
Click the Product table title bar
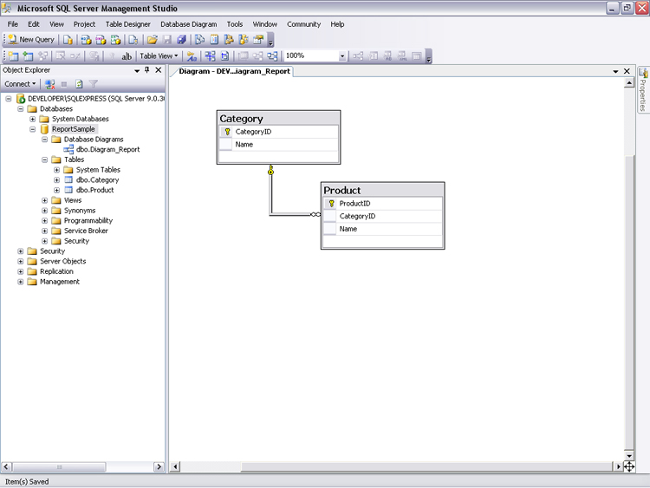click(382, 191)
